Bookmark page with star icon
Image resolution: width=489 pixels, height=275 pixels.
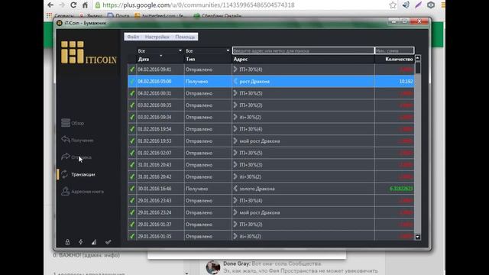pos(393,5)
